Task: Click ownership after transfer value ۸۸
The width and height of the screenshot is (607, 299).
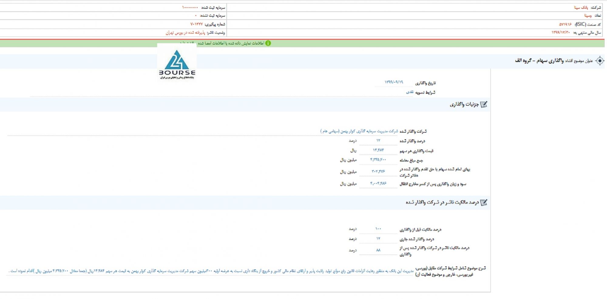Action: [x=378, y=250]
